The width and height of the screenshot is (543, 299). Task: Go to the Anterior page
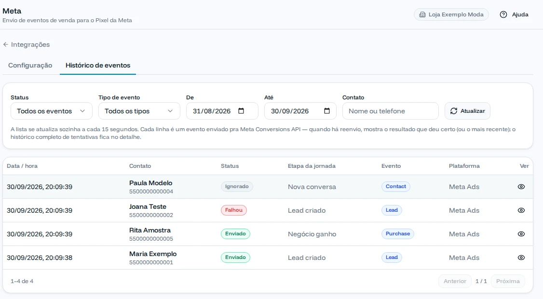(x=455, y=281)
